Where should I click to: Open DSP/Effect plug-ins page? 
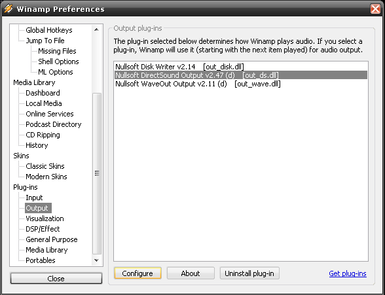tap(43, 229)
